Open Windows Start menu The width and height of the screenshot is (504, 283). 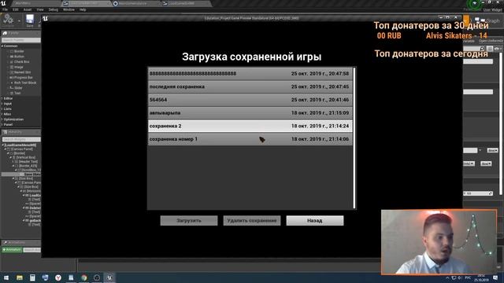click(6, 277)
